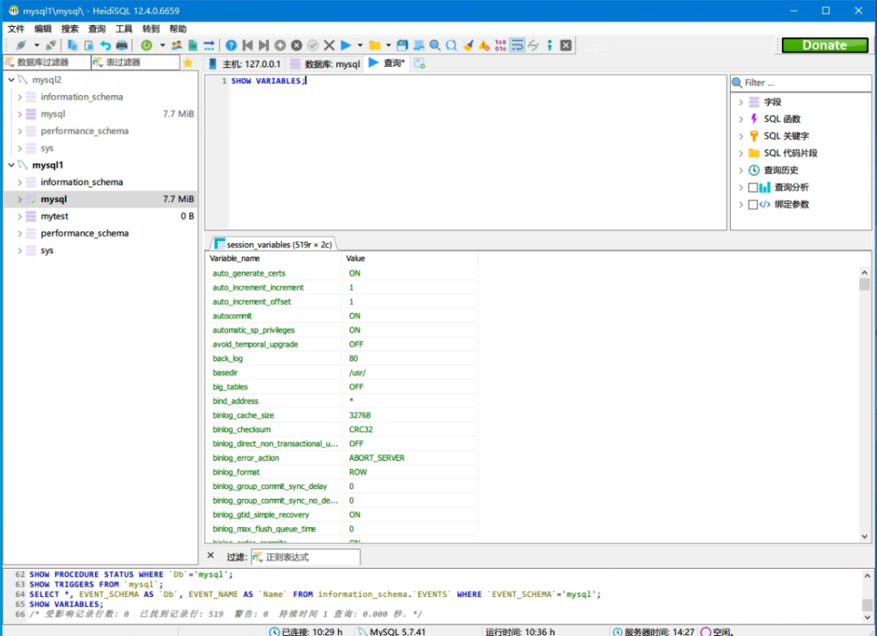Toggle the word wrap toolbar button
This screenshot has width=877, height=636.
pyautogui.click(x=516, y=45)
